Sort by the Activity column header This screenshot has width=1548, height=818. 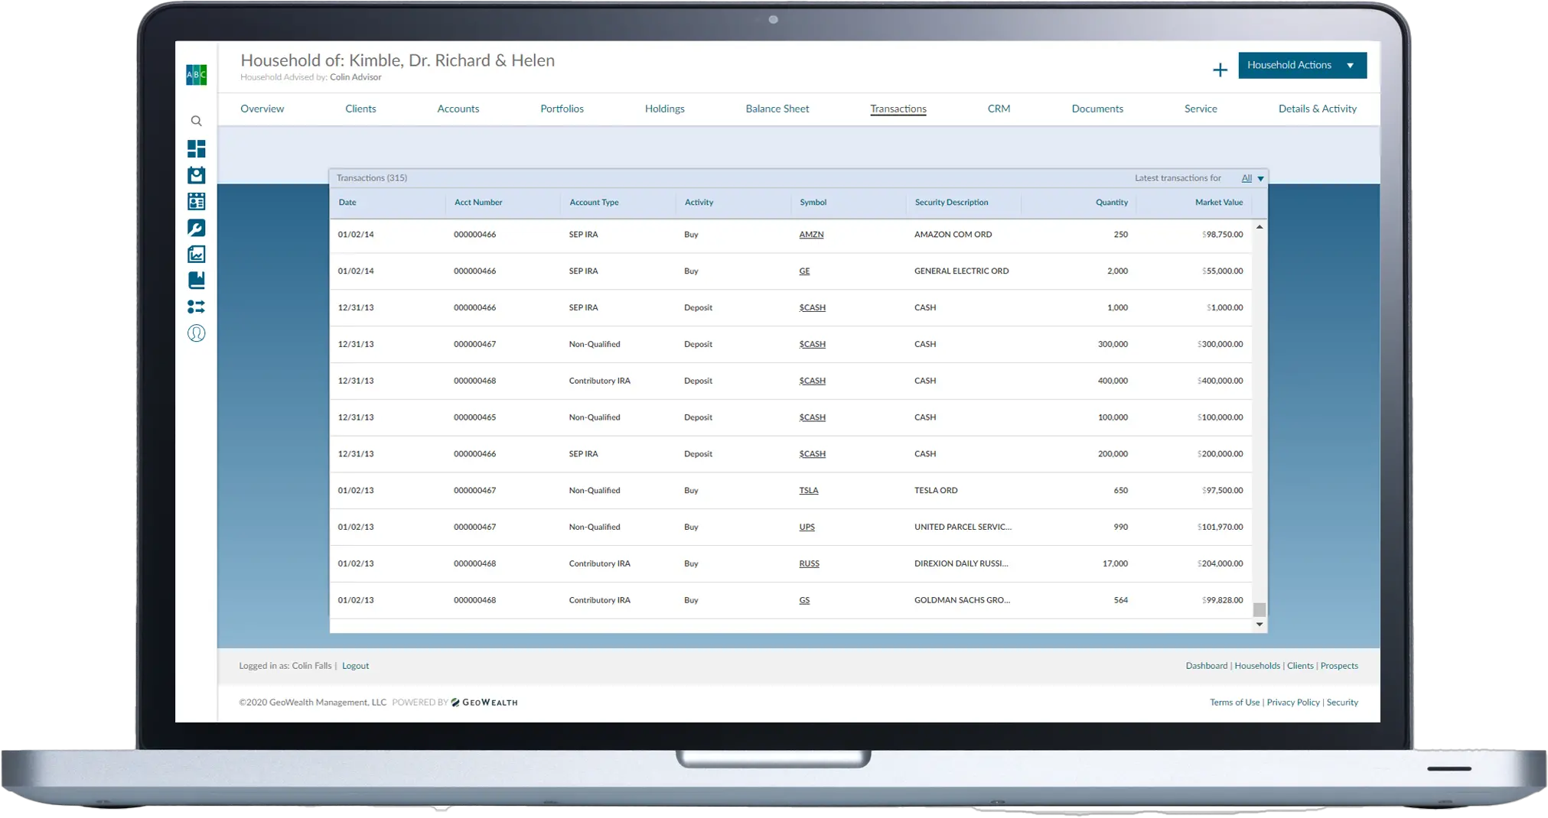(x=699, y=203)
